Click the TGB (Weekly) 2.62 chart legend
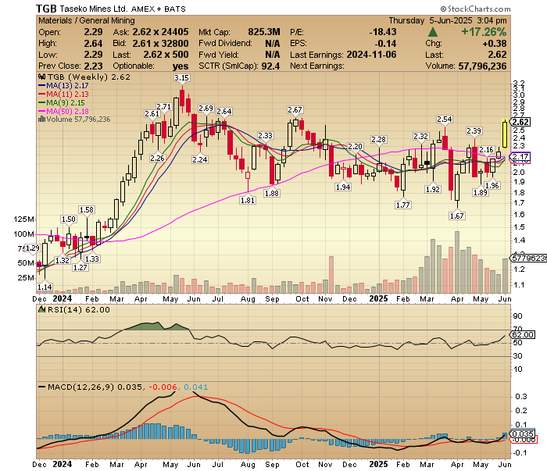 point(88,77)
